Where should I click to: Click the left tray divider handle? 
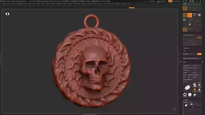click(x=1, y=59)
